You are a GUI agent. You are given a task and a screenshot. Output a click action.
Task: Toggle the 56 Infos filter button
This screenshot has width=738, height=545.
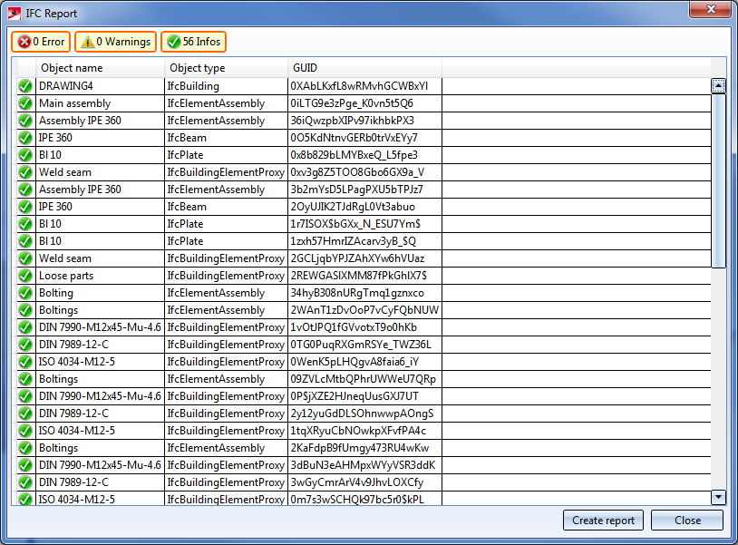click(193, 42)
